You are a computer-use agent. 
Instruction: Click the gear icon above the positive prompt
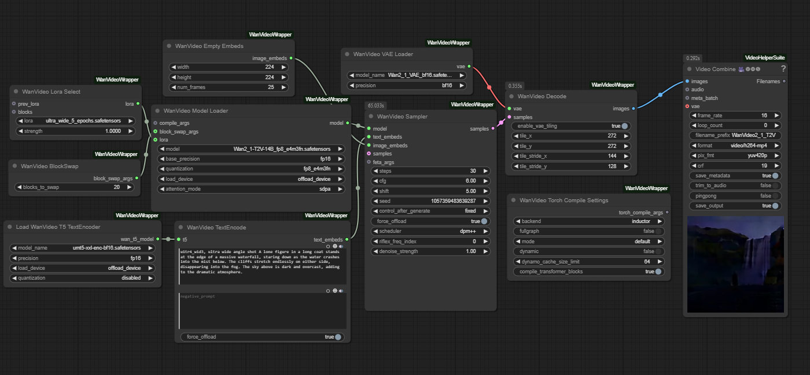pos(334,246)
